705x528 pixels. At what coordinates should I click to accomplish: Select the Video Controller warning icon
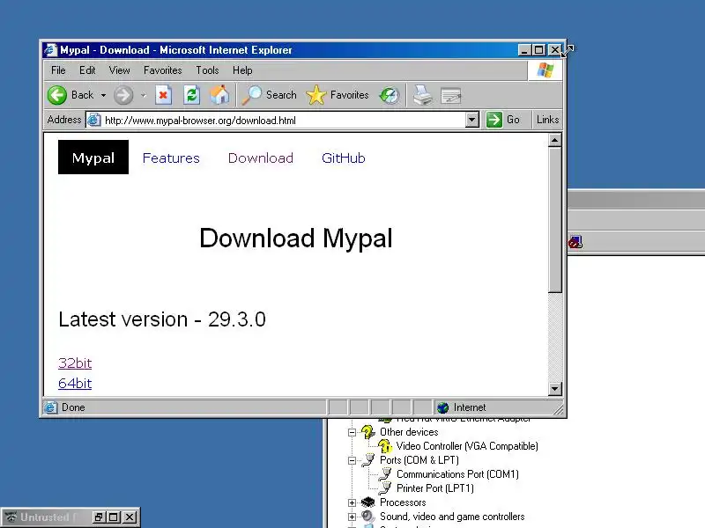[x=385, y=446]
